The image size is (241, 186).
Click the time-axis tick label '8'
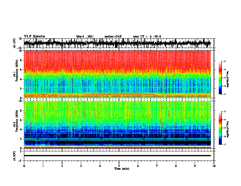point(176,166)
